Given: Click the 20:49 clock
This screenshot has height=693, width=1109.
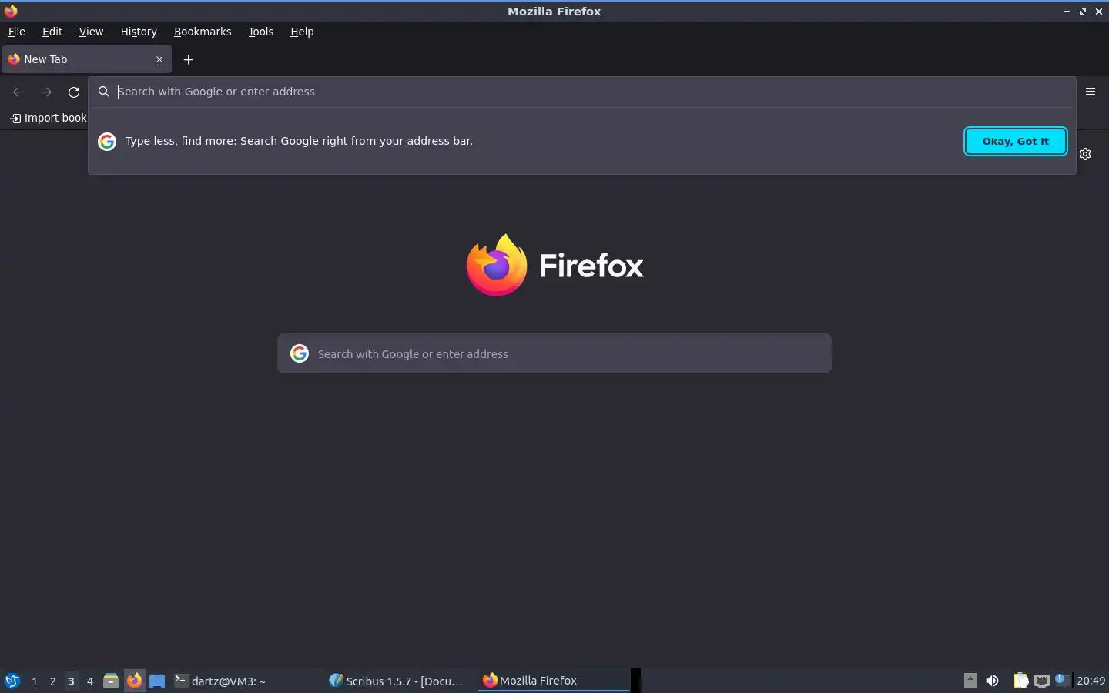Looking at the screenshot, I should click(1091, 681).
